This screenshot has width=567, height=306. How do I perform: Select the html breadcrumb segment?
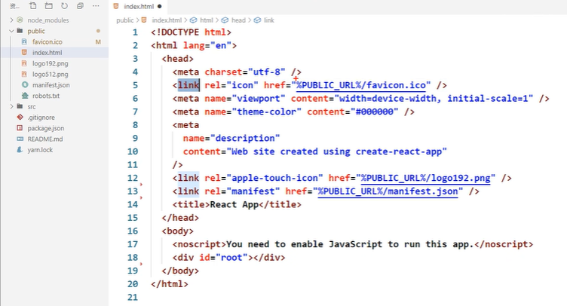(207, 20)
